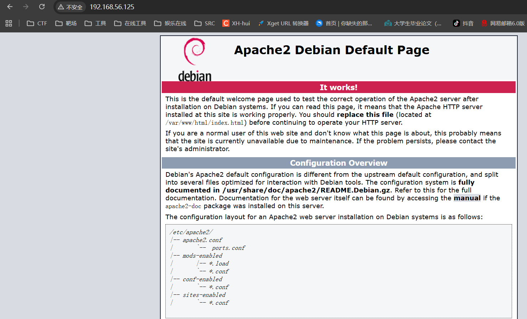Click the Debian swirl logo image
This screenshot has height=319, width=527.
(x=195, y=60)
